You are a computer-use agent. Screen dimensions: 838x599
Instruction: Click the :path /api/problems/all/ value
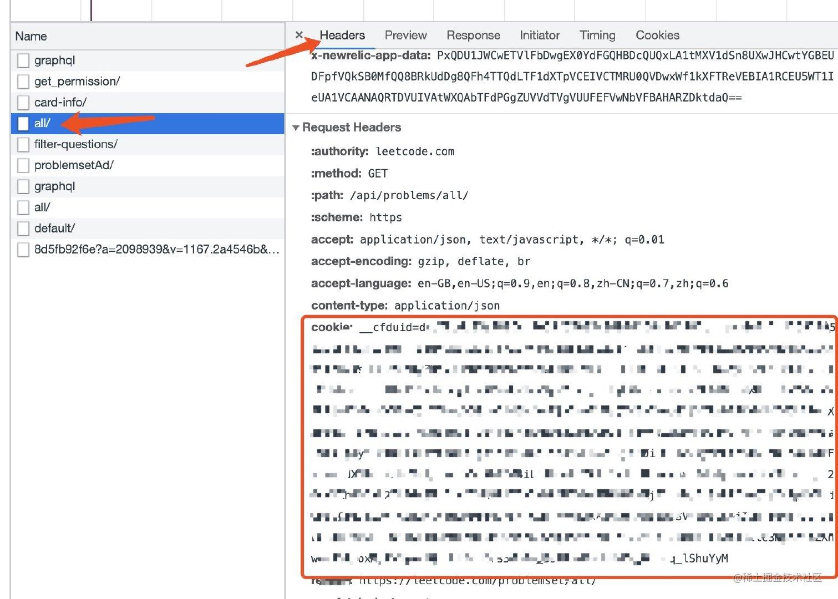tap(409, 195)
